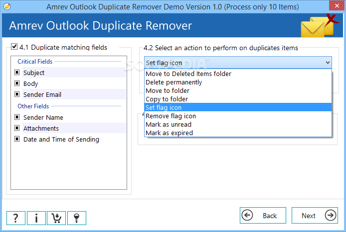346x232 pixels.
Task: Toggle the Attachments checkbox
Action: [17, 128]
